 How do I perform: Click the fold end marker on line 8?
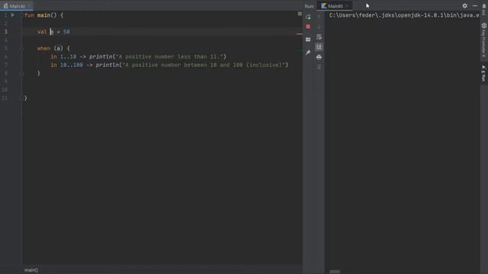[21, 73]
